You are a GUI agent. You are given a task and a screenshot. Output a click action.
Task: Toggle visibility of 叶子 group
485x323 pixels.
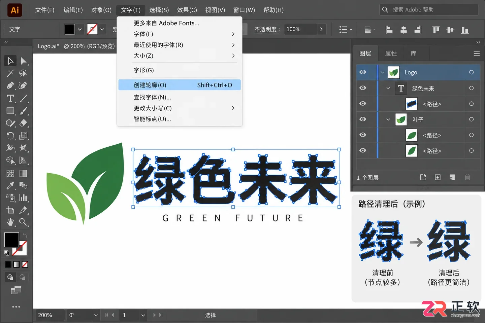point(363,119)
